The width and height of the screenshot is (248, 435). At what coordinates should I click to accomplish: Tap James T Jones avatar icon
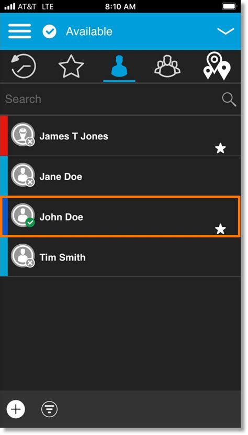pyautogui.click(x=23, y=135)
